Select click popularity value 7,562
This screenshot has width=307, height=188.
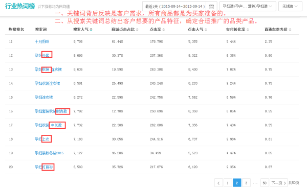193,97
